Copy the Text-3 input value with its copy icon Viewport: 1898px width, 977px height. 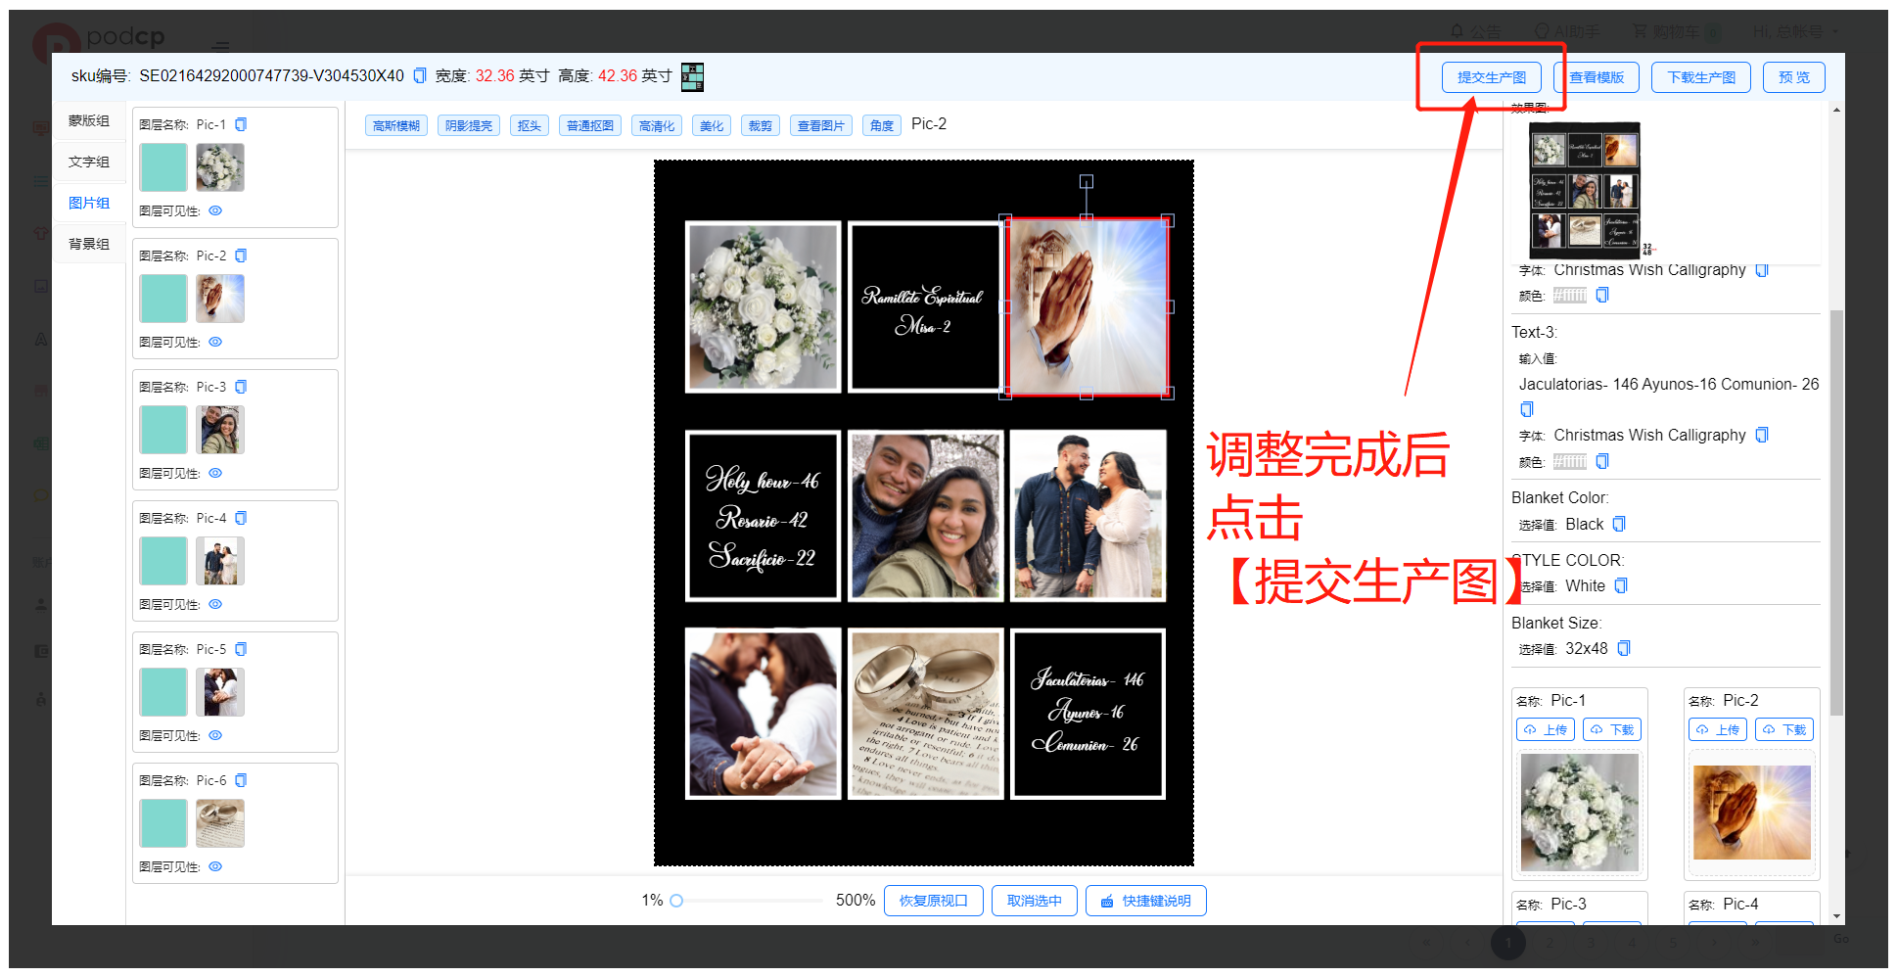tap(1527, 409)
